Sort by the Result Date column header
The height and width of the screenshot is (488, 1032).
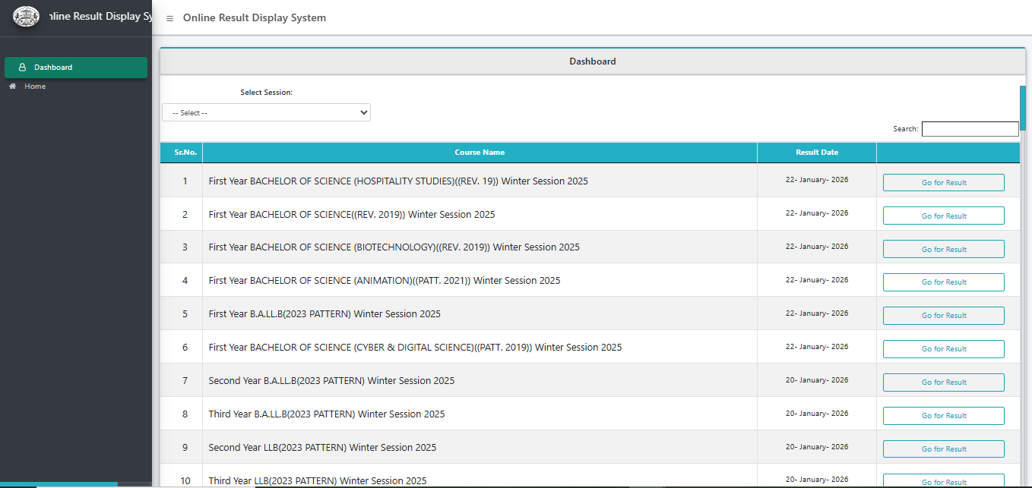point(817,153)
